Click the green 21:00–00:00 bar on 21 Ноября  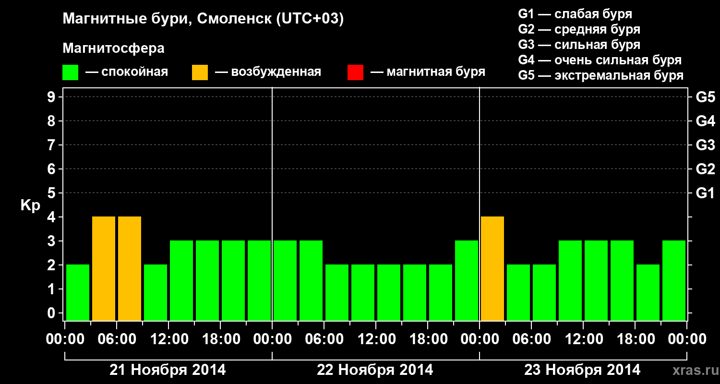point(259,280)
